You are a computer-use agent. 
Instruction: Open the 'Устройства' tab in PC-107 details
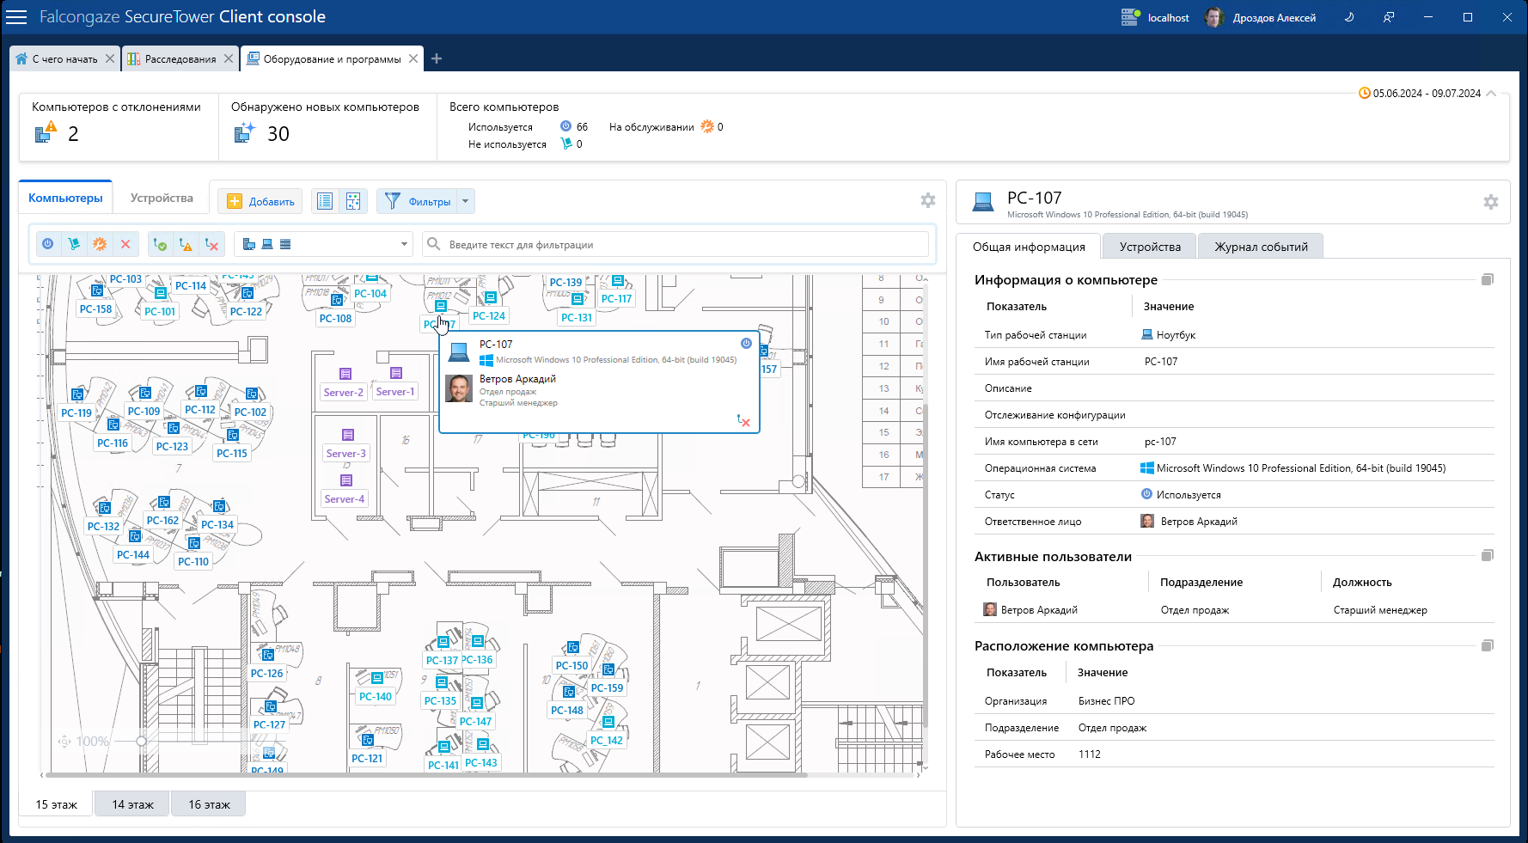(1150, 247)
